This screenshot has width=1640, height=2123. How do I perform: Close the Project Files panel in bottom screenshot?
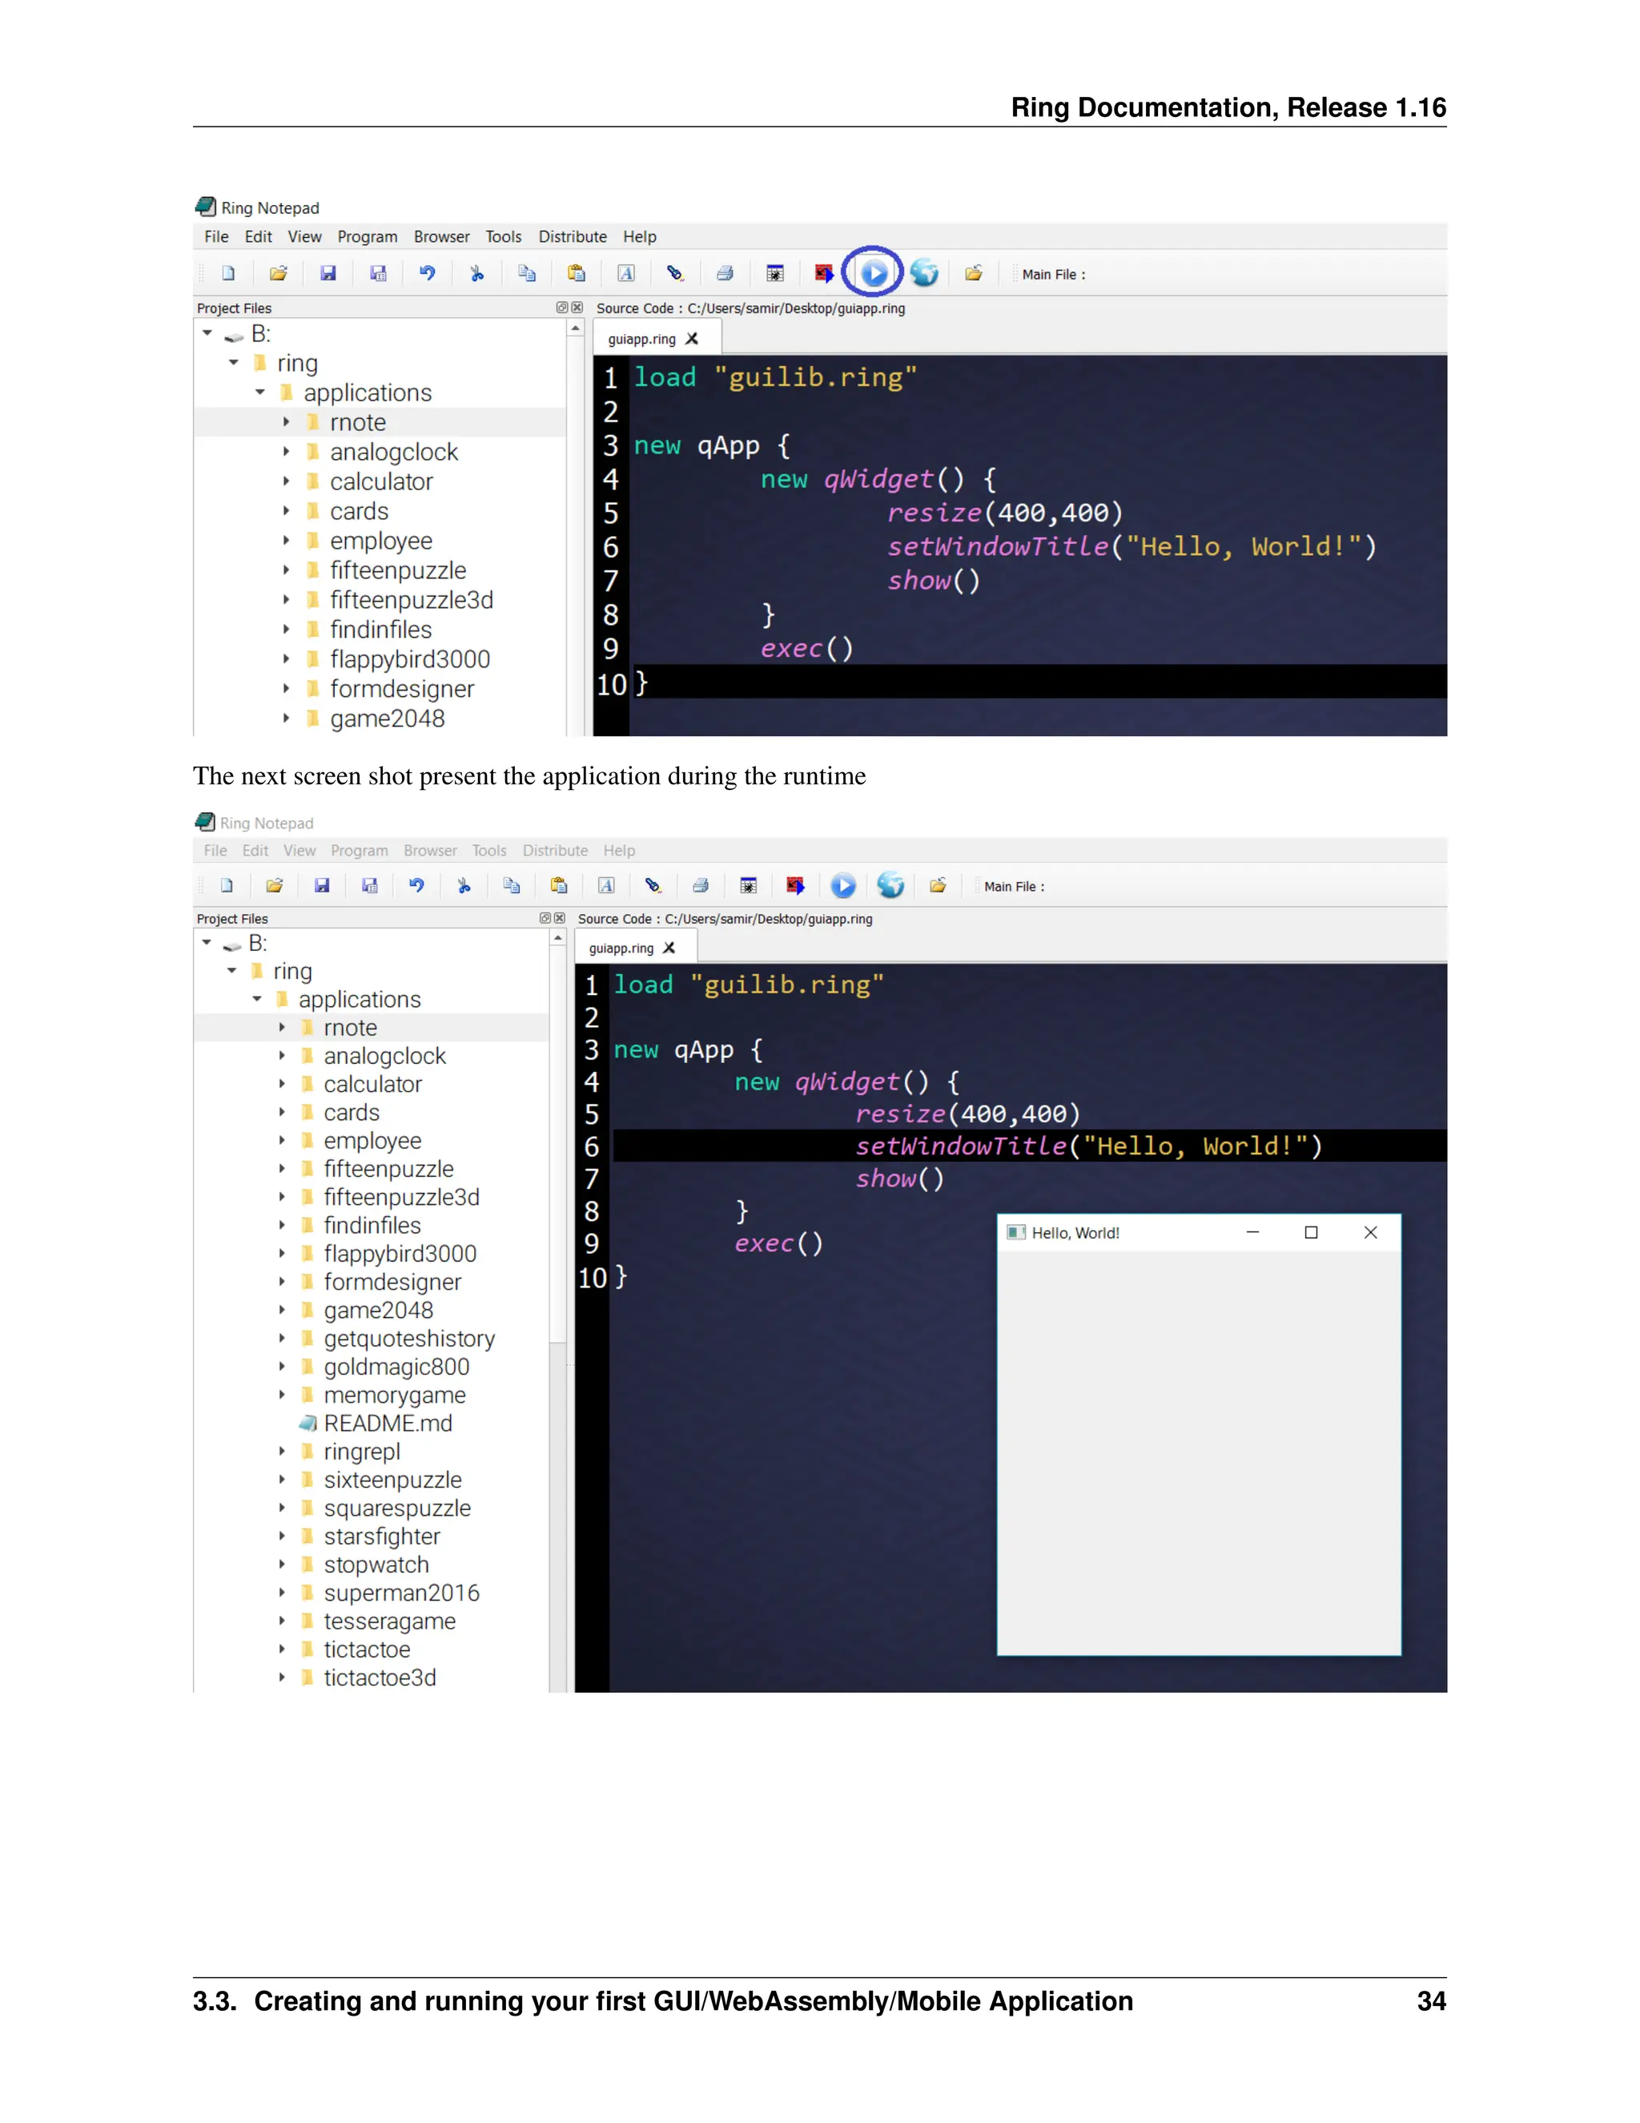(x=560, y=917)
